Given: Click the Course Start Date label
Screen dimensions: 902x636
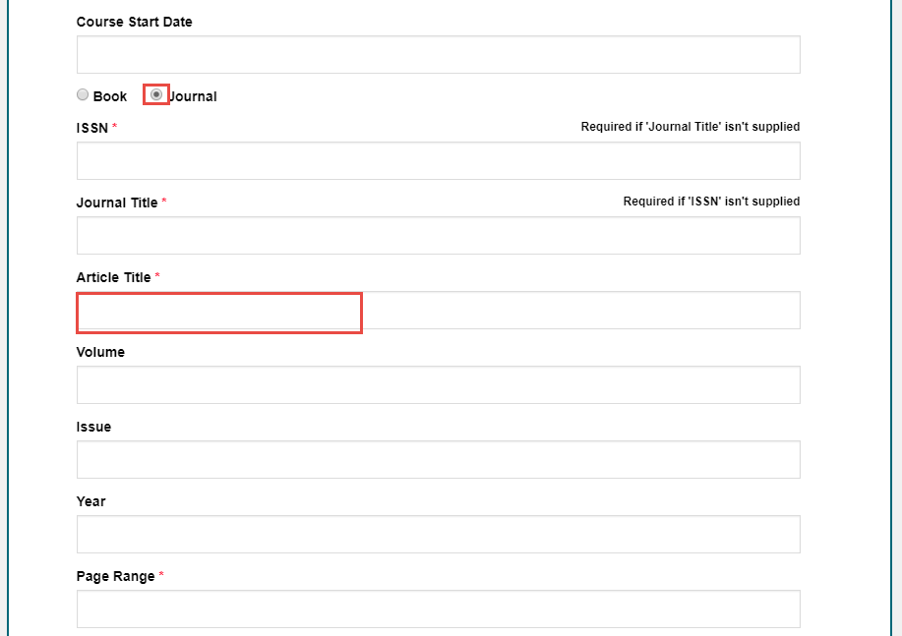Looking at the screenshot, I should coord(134,22).
